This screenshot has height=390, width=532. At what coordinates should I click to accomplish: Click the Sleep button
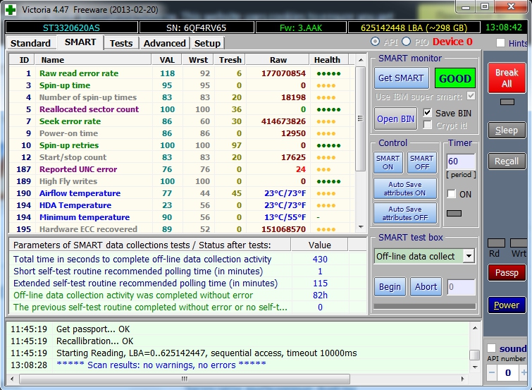coord(506,130)
